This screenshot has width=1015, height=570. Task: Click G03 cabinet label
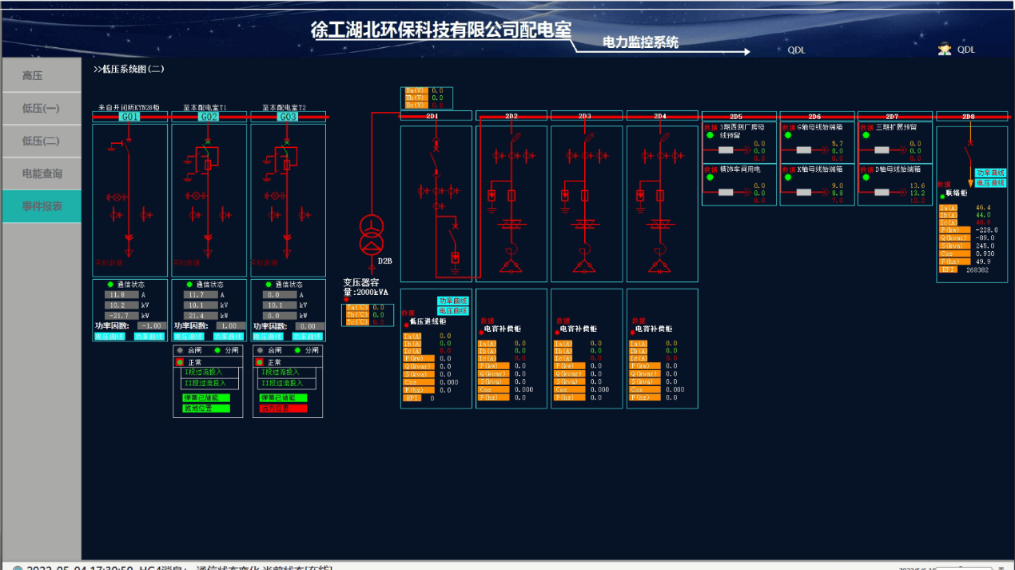pos(288,117)
